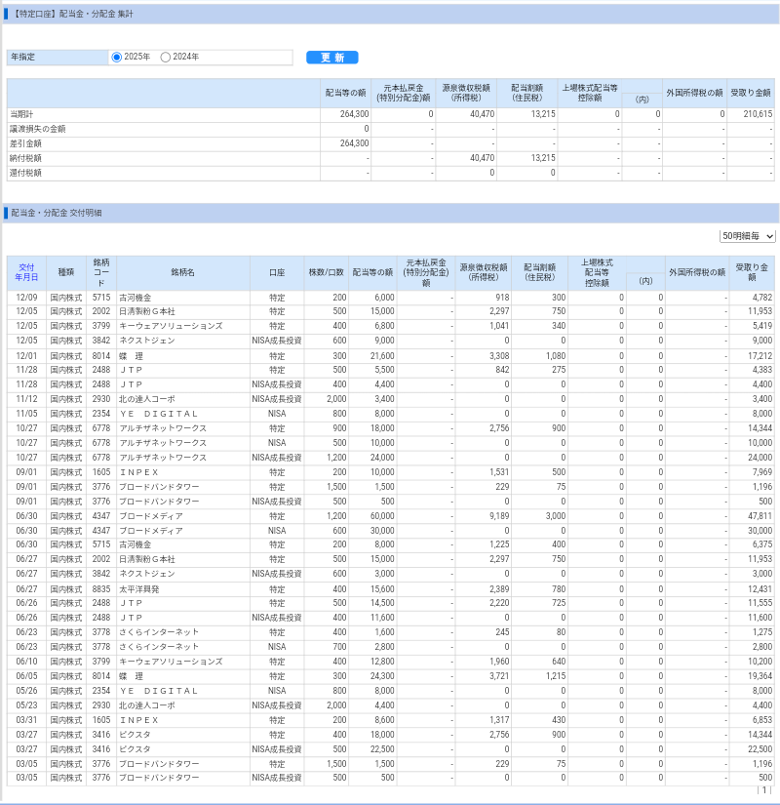780x805 pixels.
Task: Click the 種類 column header
Action: point(65,272)
